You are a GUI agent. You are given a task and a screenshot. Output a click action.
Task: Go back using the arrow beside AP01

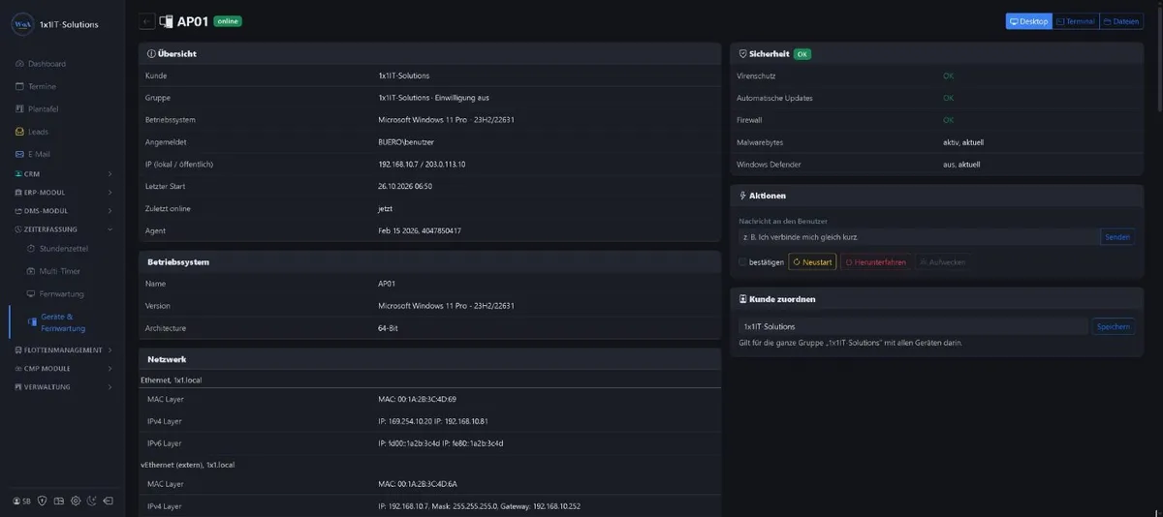pos(146,21)
